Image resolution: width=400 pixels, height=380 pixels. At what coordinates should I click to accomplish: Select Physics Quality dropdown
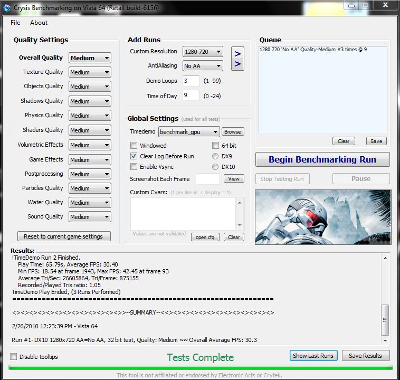point(90,116)
